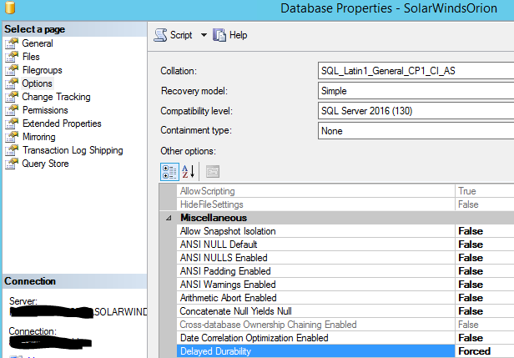
Task: Select the Options page
Action: click(37, 83)
